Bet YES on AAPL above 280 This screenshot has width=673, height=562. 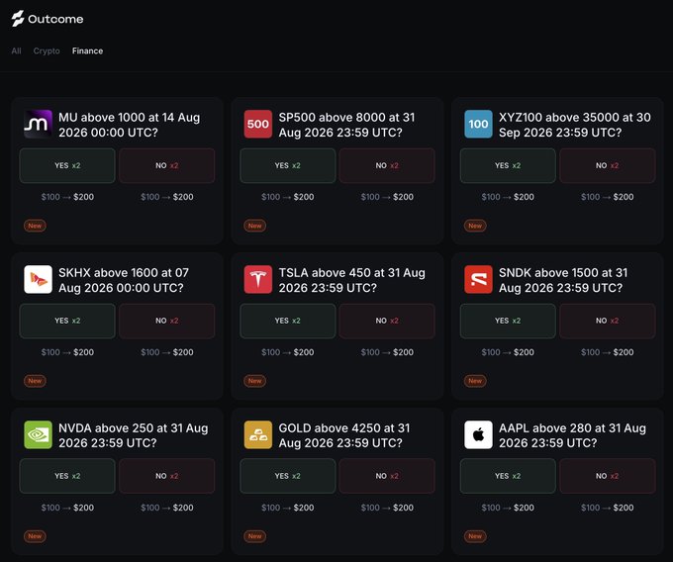508,476
